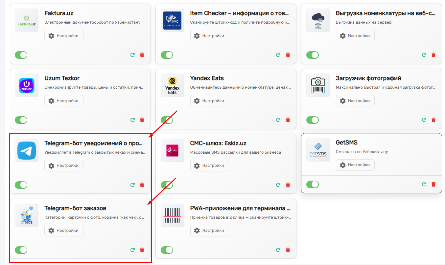
Task: Refresh the Item Checker integration
Action: click(x=278, y=55)
